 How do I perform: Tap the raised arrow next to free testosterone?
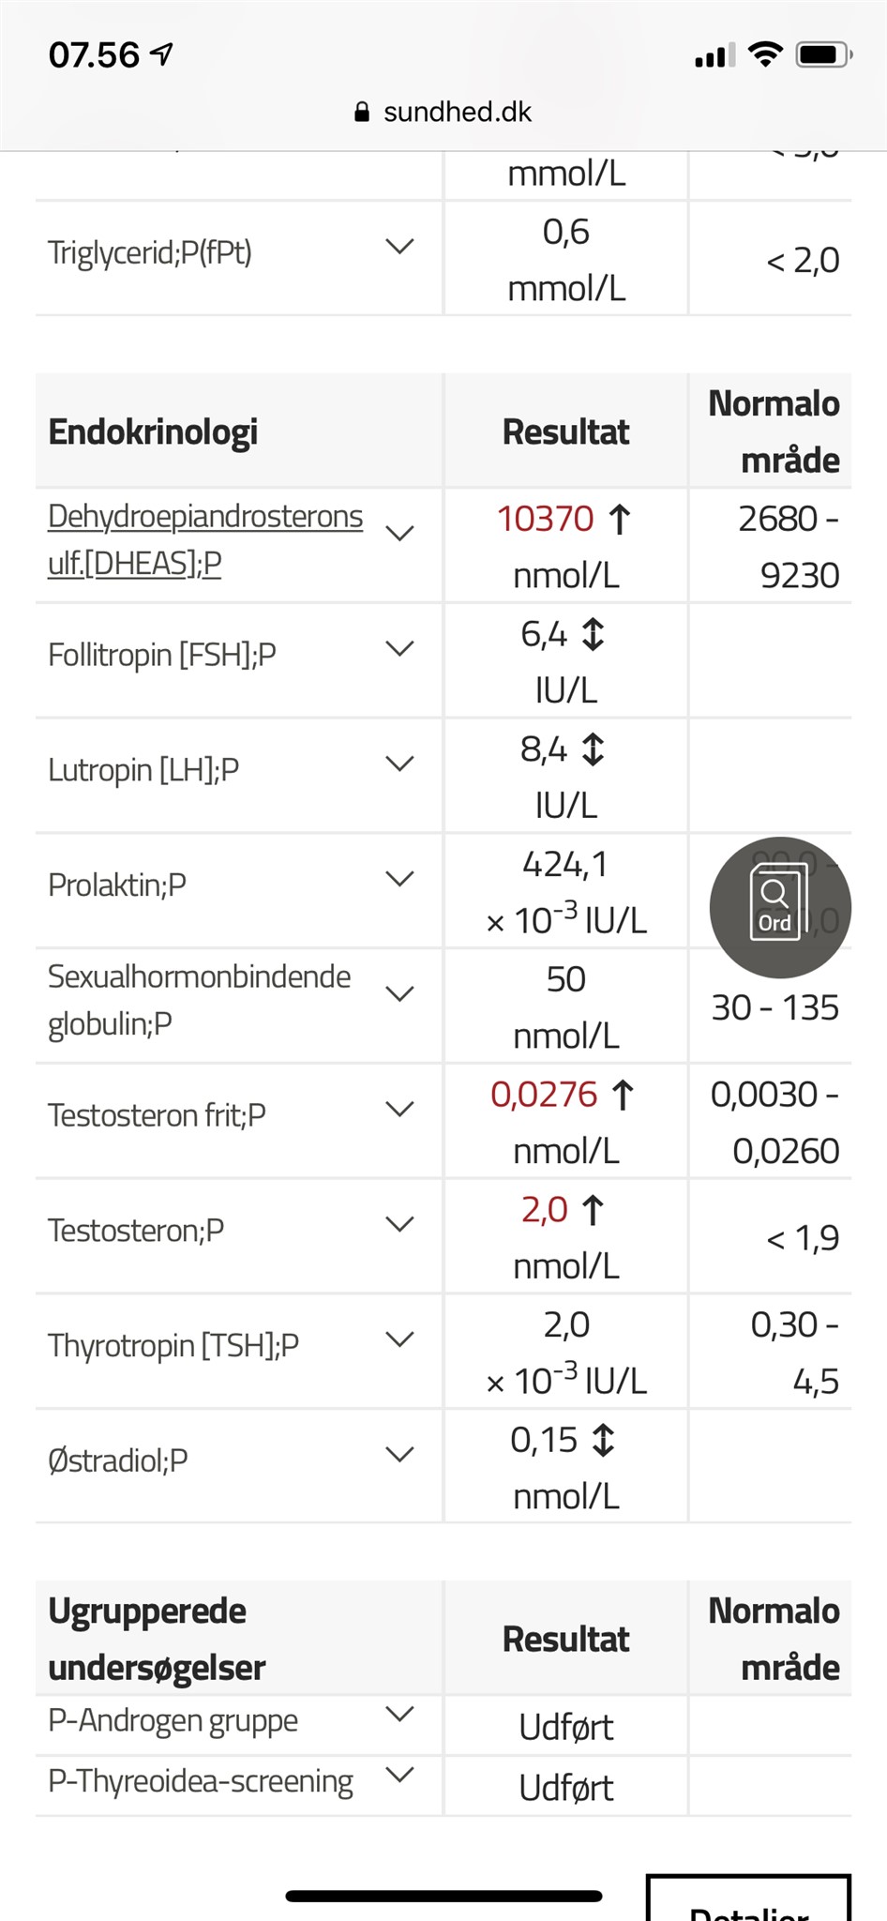point(623,1095)
